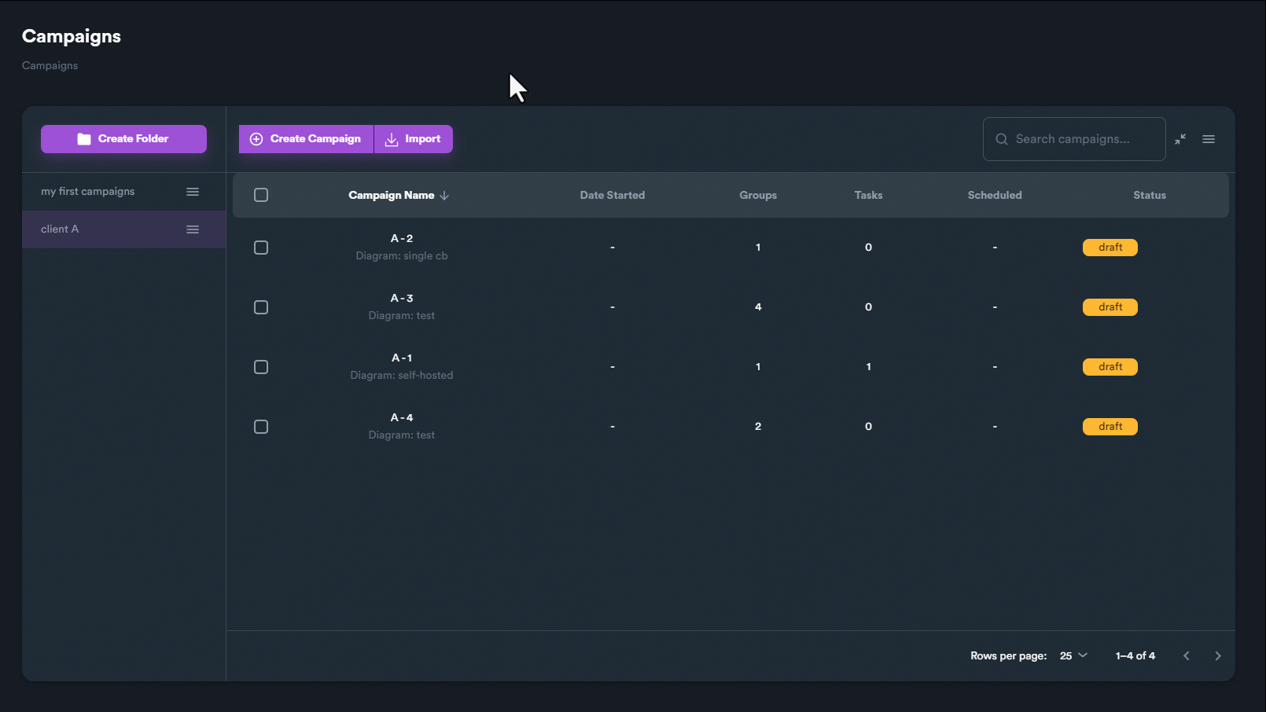1266x712 pixels.
Task: Open menu icon for 'my first campaigns' folder
Action: point(193,192)
